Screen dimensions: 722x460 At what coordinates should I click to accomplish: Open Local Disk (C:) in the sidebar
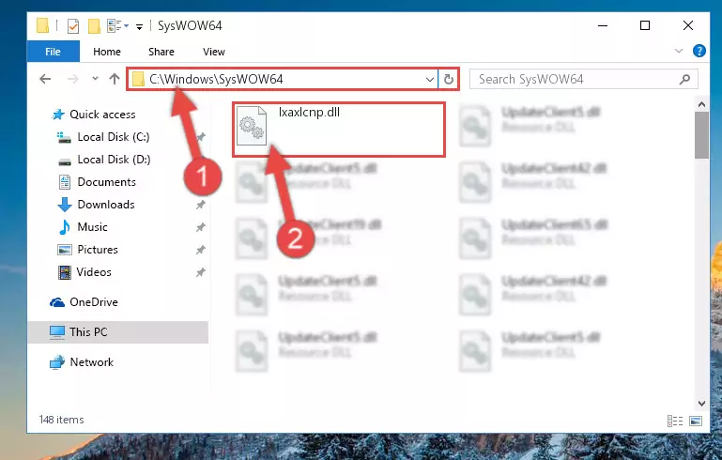[114, 137]
